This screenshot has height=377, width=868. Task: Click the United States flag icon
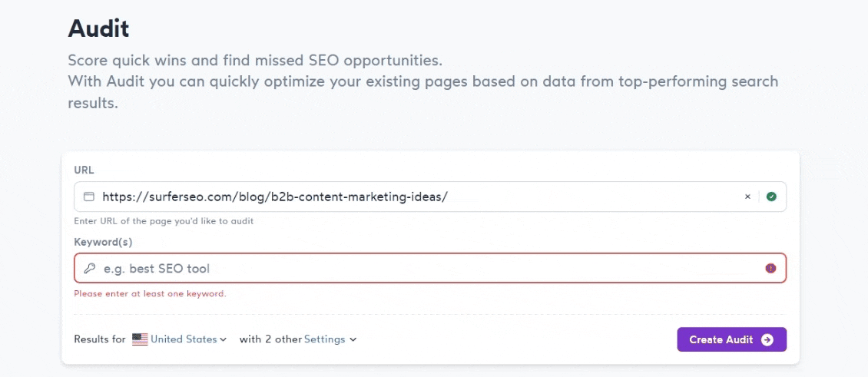[140, 339]
